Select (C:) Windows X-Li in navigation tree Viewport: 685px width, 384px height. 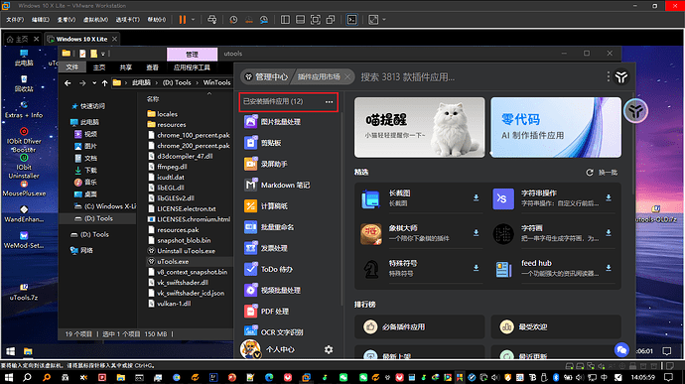[x=105, y=206]
